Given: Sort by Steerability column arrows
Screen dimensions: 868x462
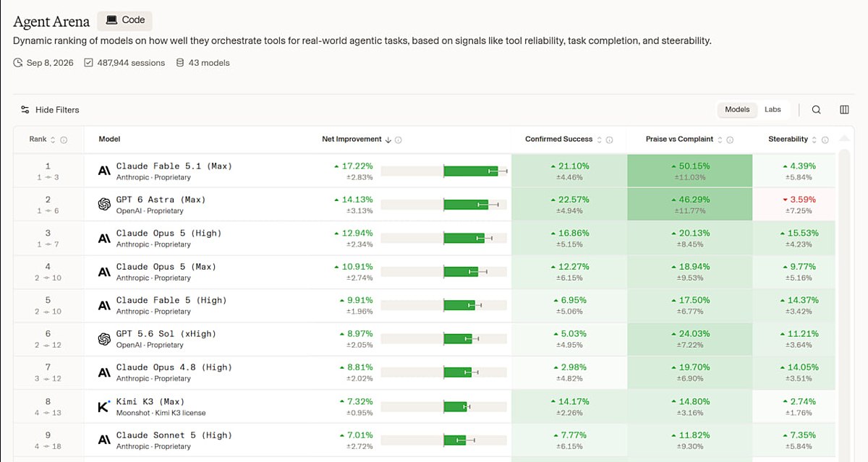Looking at the screenshot, I should (814, 140).
